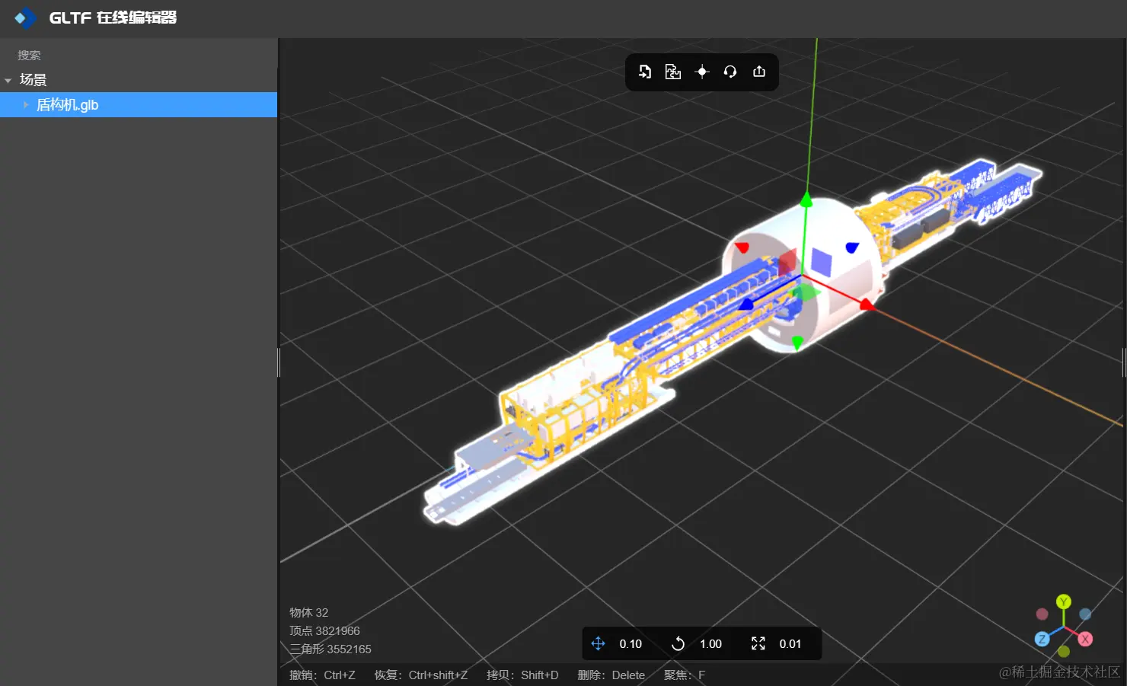This screenshot has width=1127, height=686.
Task: Select the 盾构机.glb tree row
Action: click(139, 105)
